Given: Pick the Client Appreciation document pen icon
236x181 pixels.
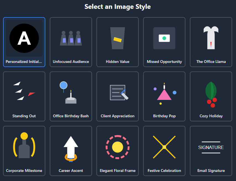Looking at the screenshot, I should (117, 93).
